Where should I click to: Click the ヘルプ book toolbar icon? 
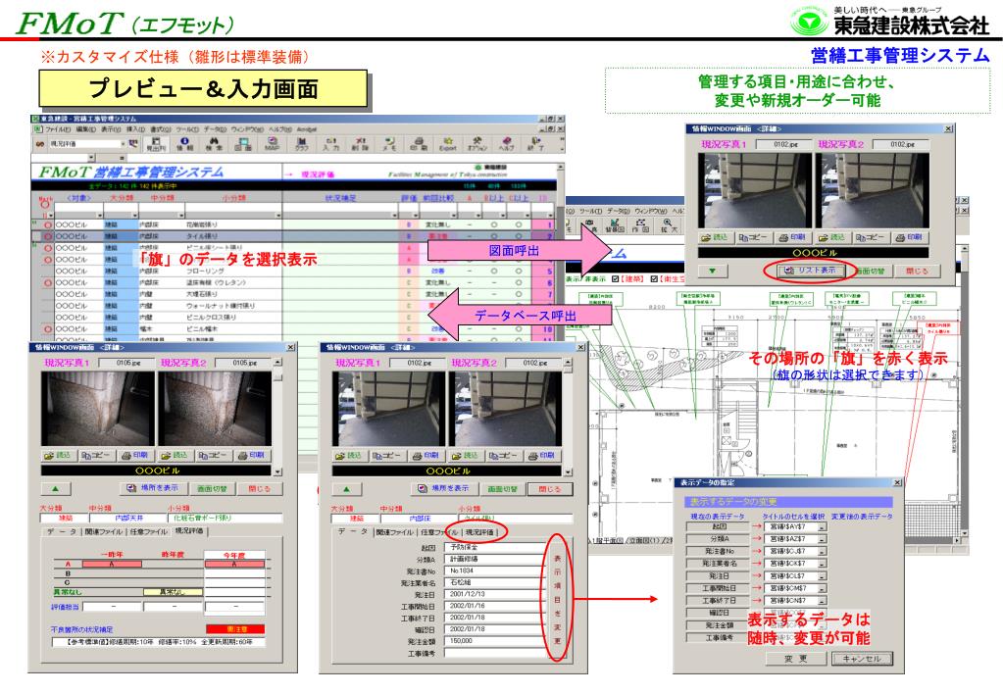click(507, 143)
